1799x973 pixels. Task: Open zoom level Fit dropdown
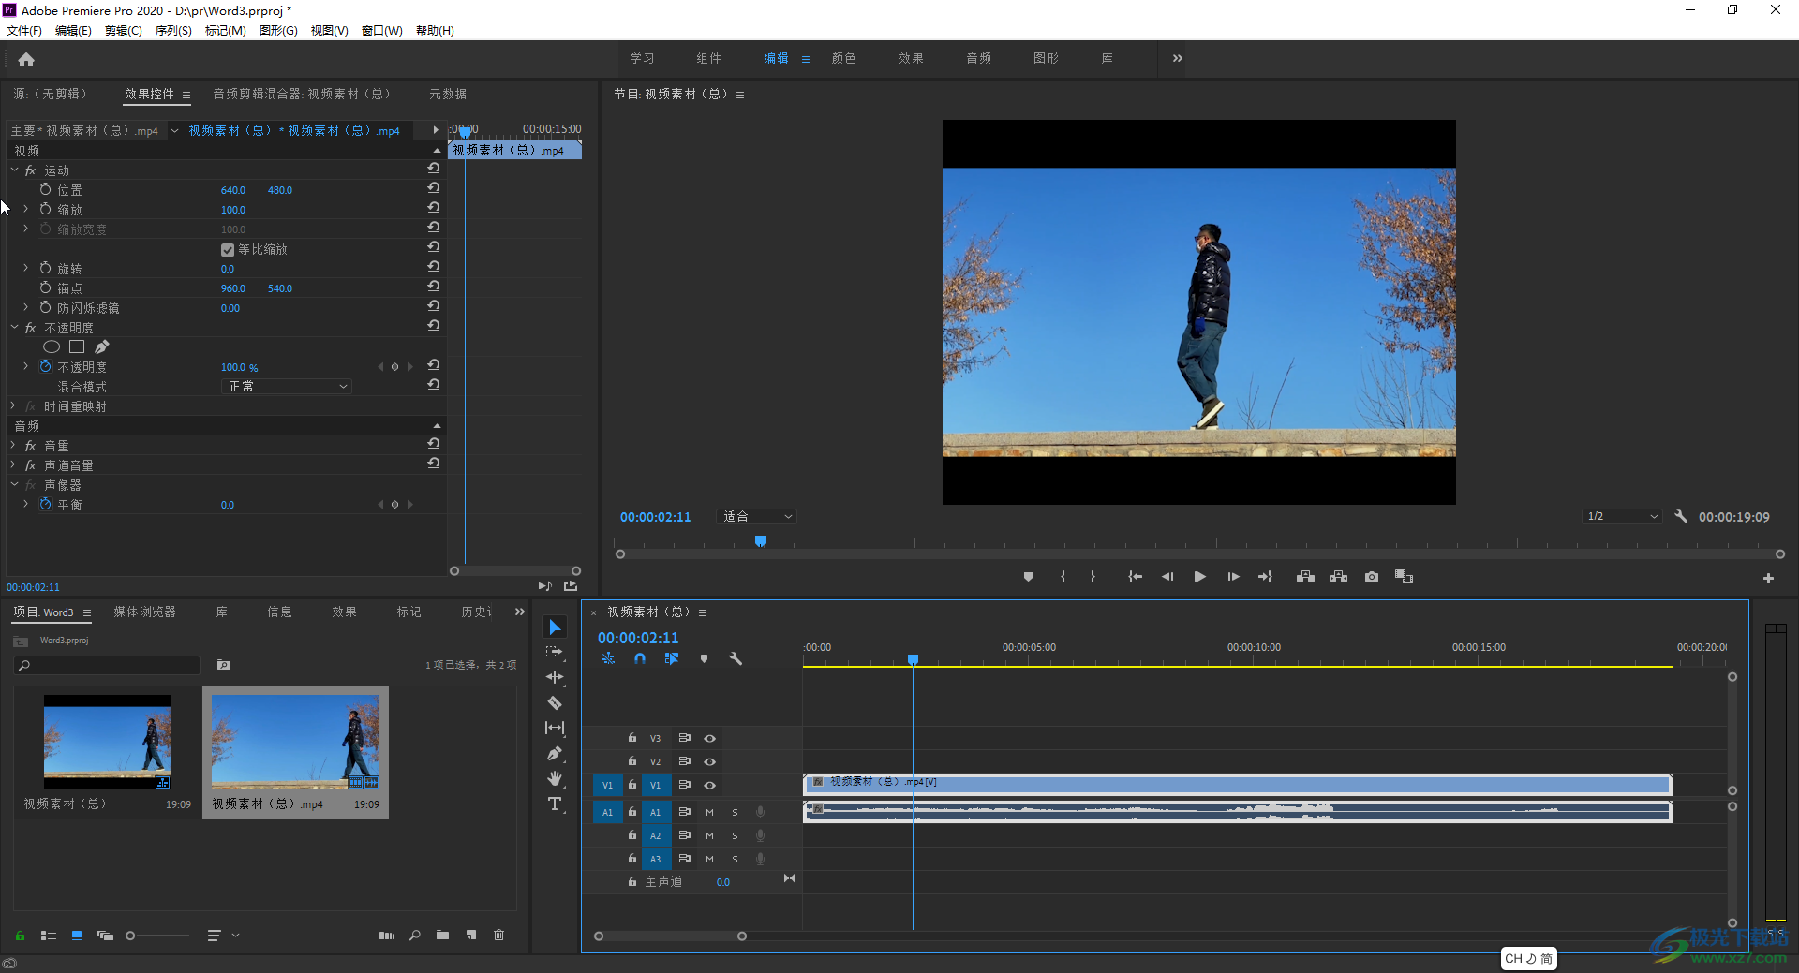tap(757, 517)
